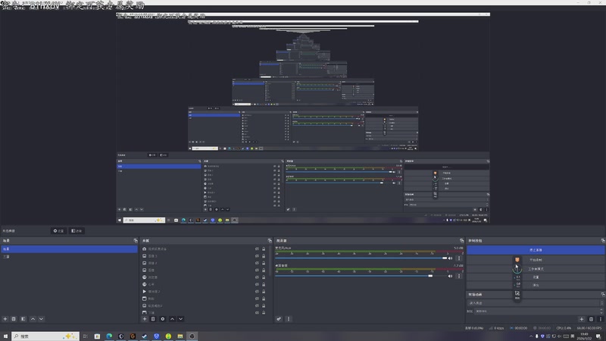
Task: Click the Exit button in Controls panel
Action: pyautogui.click(x=536, y=285)
